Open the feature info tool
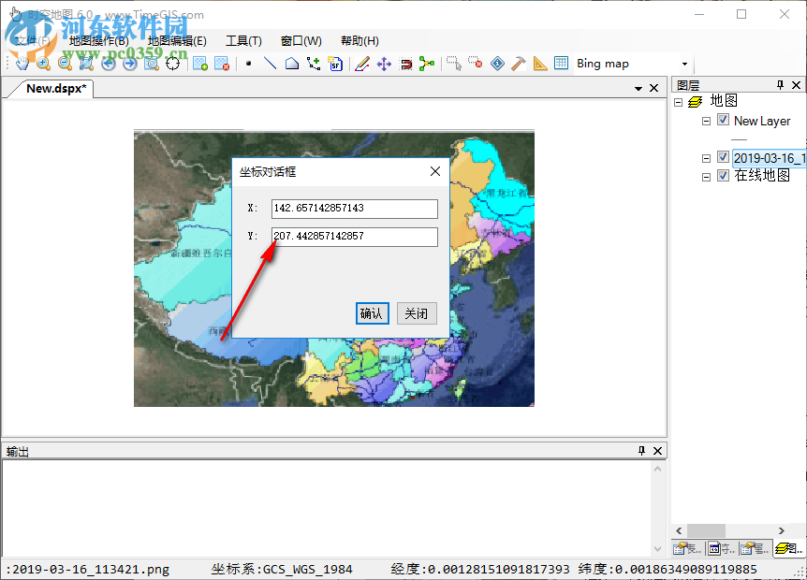Image resolution: width=807 pixels, height=580 pixels. tap(497, 63)
